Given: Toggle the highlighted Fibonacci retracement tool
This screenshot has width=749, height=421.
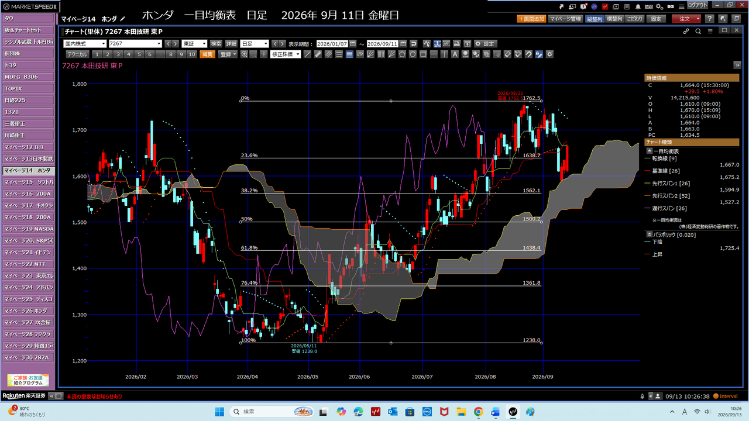Looking at the screenshot, I should pyautogui.click(x=349, y=54).
